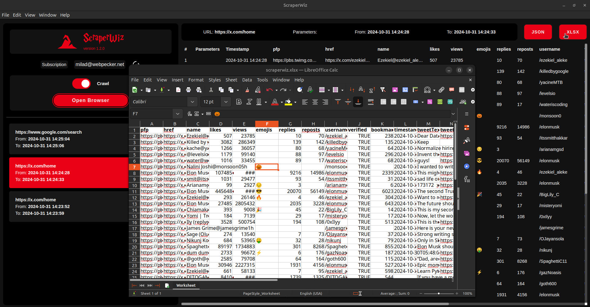Screen dimensions: 590x307
Task: Apply the red font color swatch
Action: point(275,102)
